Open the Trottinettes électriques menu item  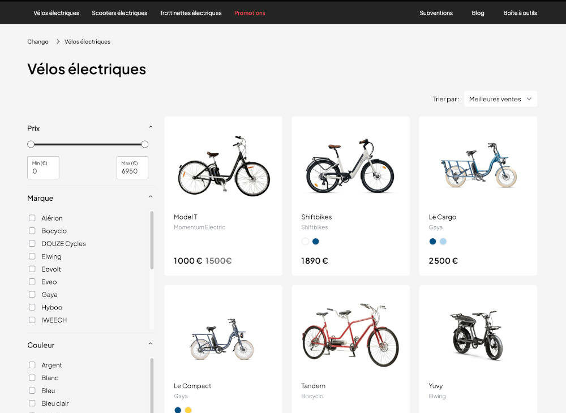(x=191, y=13)
